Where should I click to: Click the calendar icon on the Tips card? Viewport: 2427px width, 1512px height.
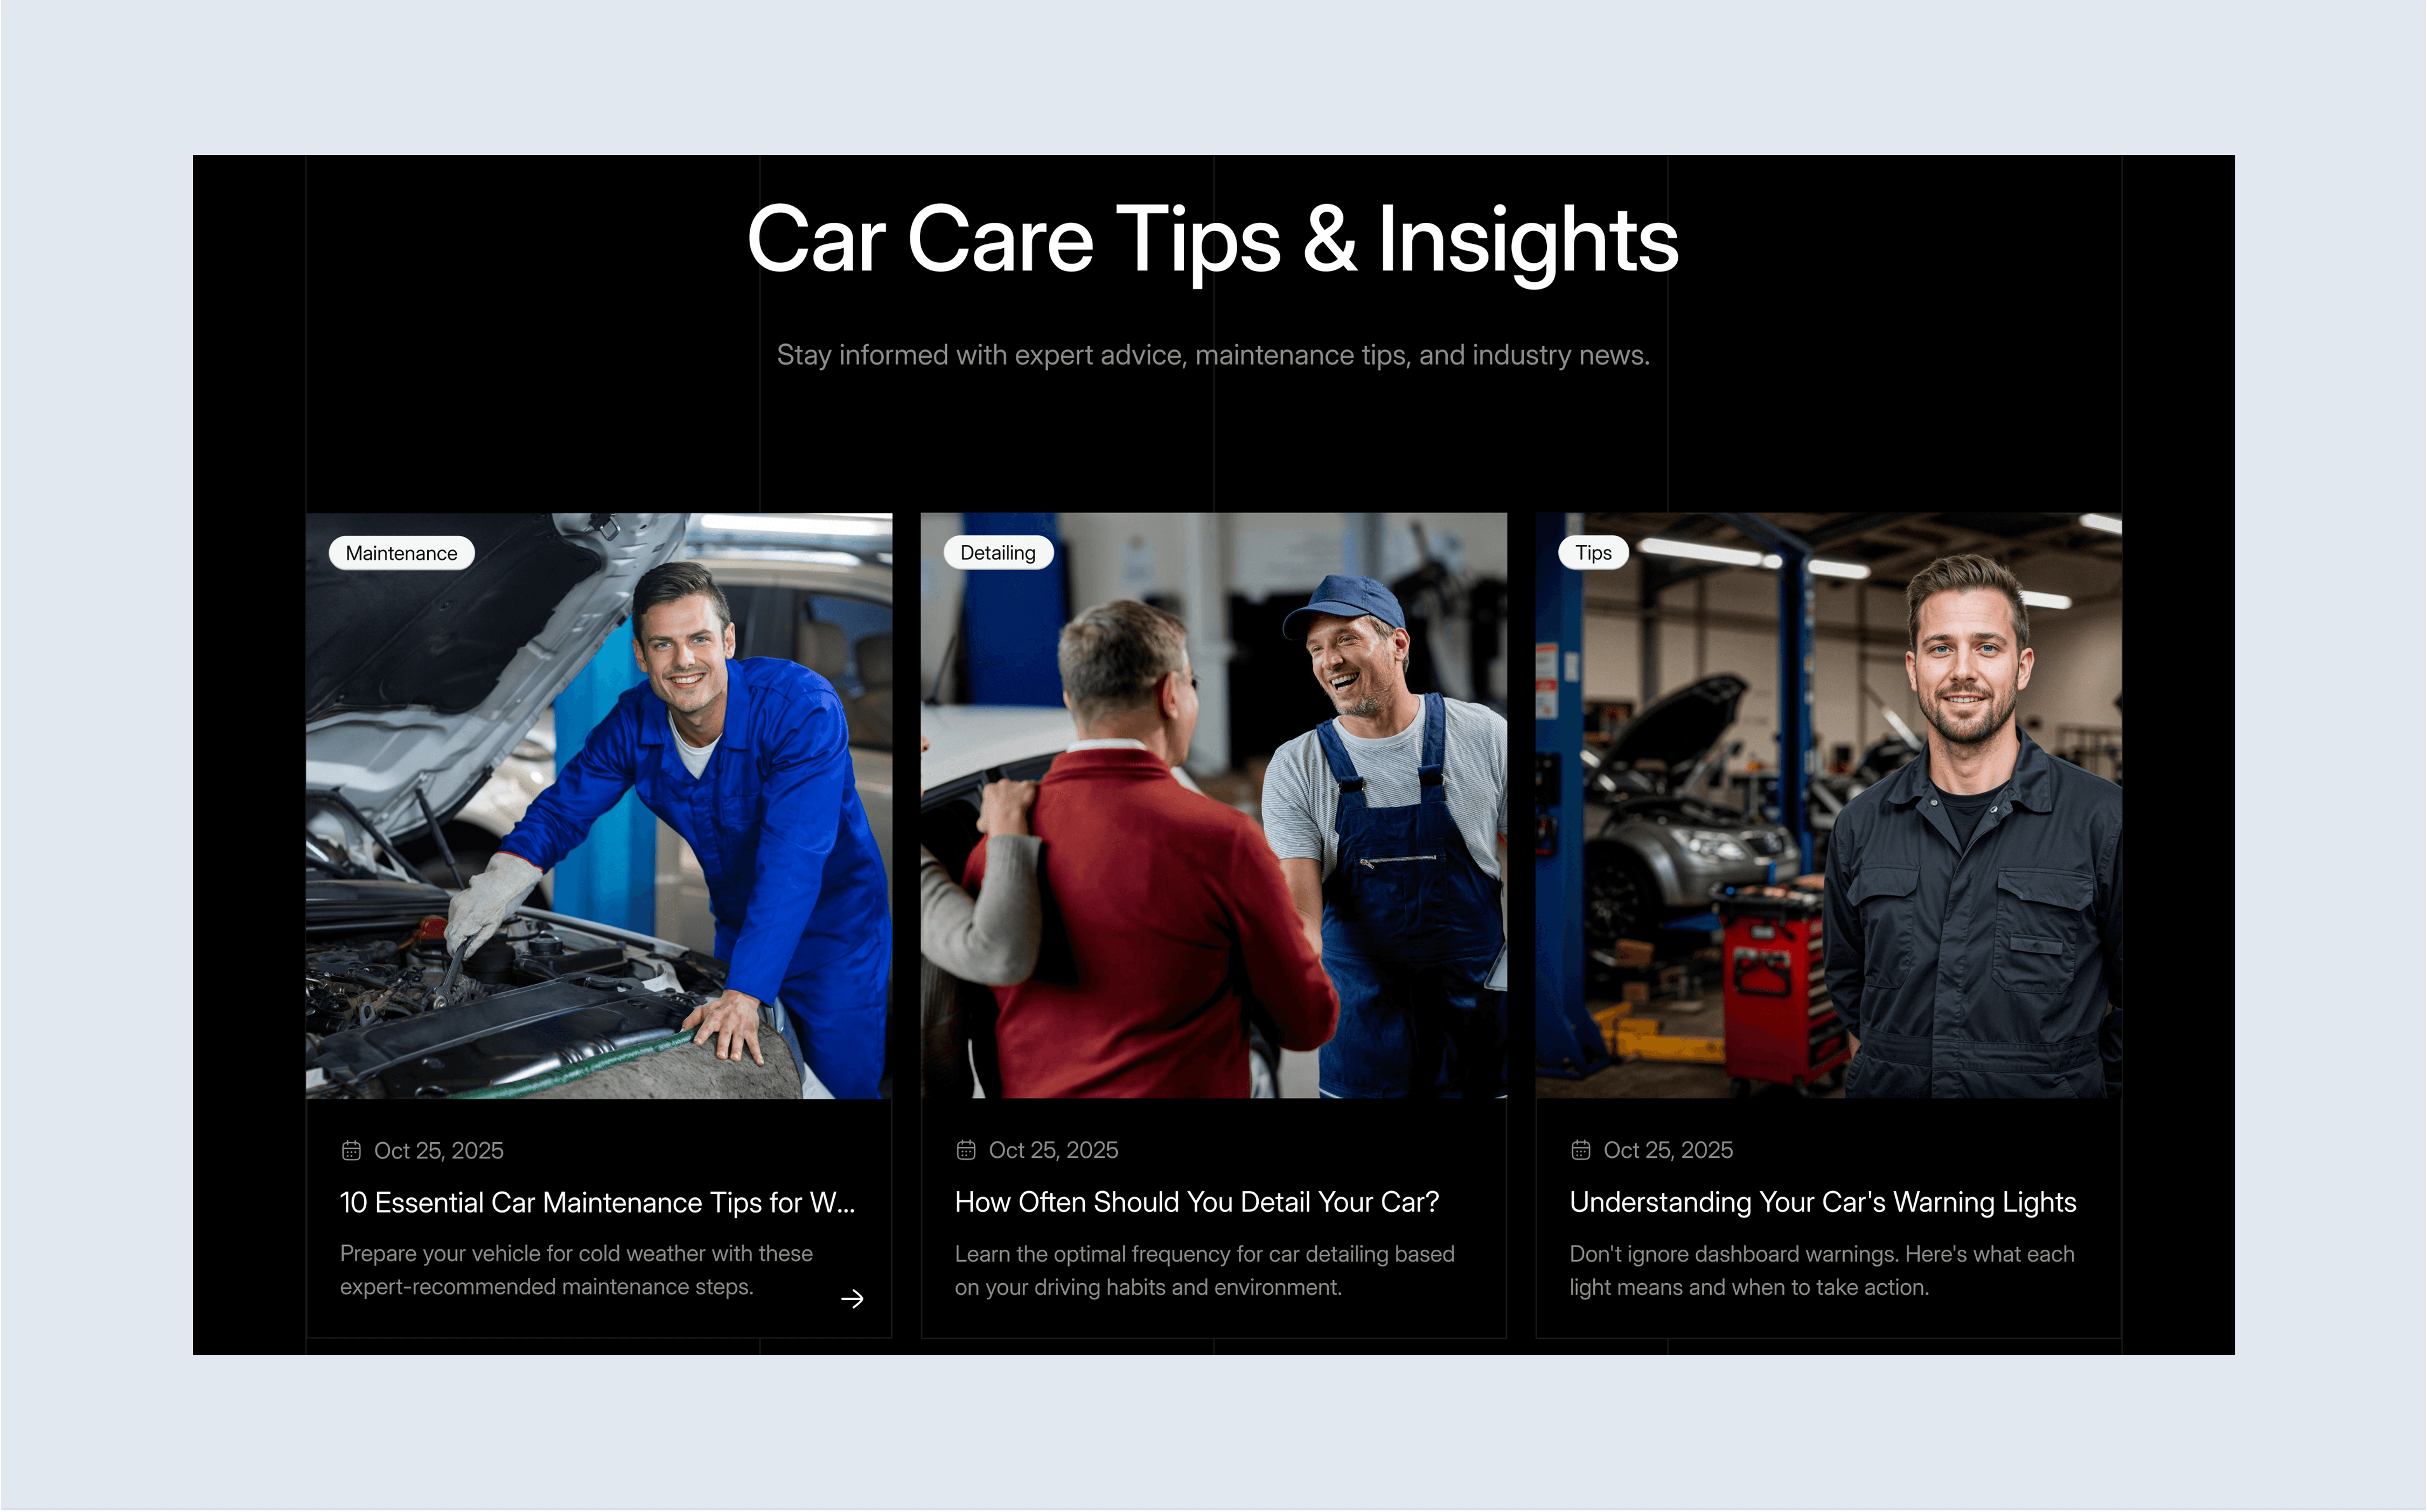[x=1581, y=1150]
